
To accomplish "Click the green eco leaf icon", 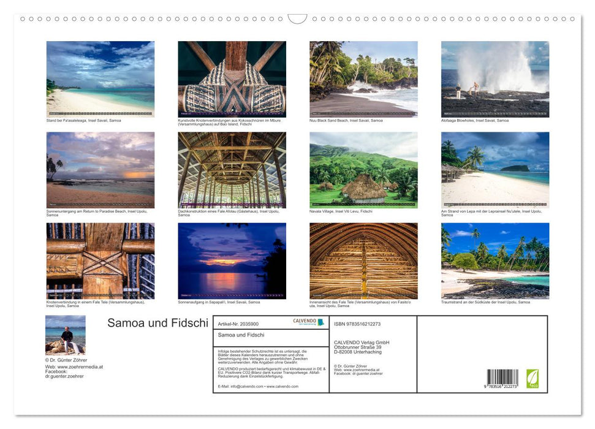I will [x=532, y=378].
